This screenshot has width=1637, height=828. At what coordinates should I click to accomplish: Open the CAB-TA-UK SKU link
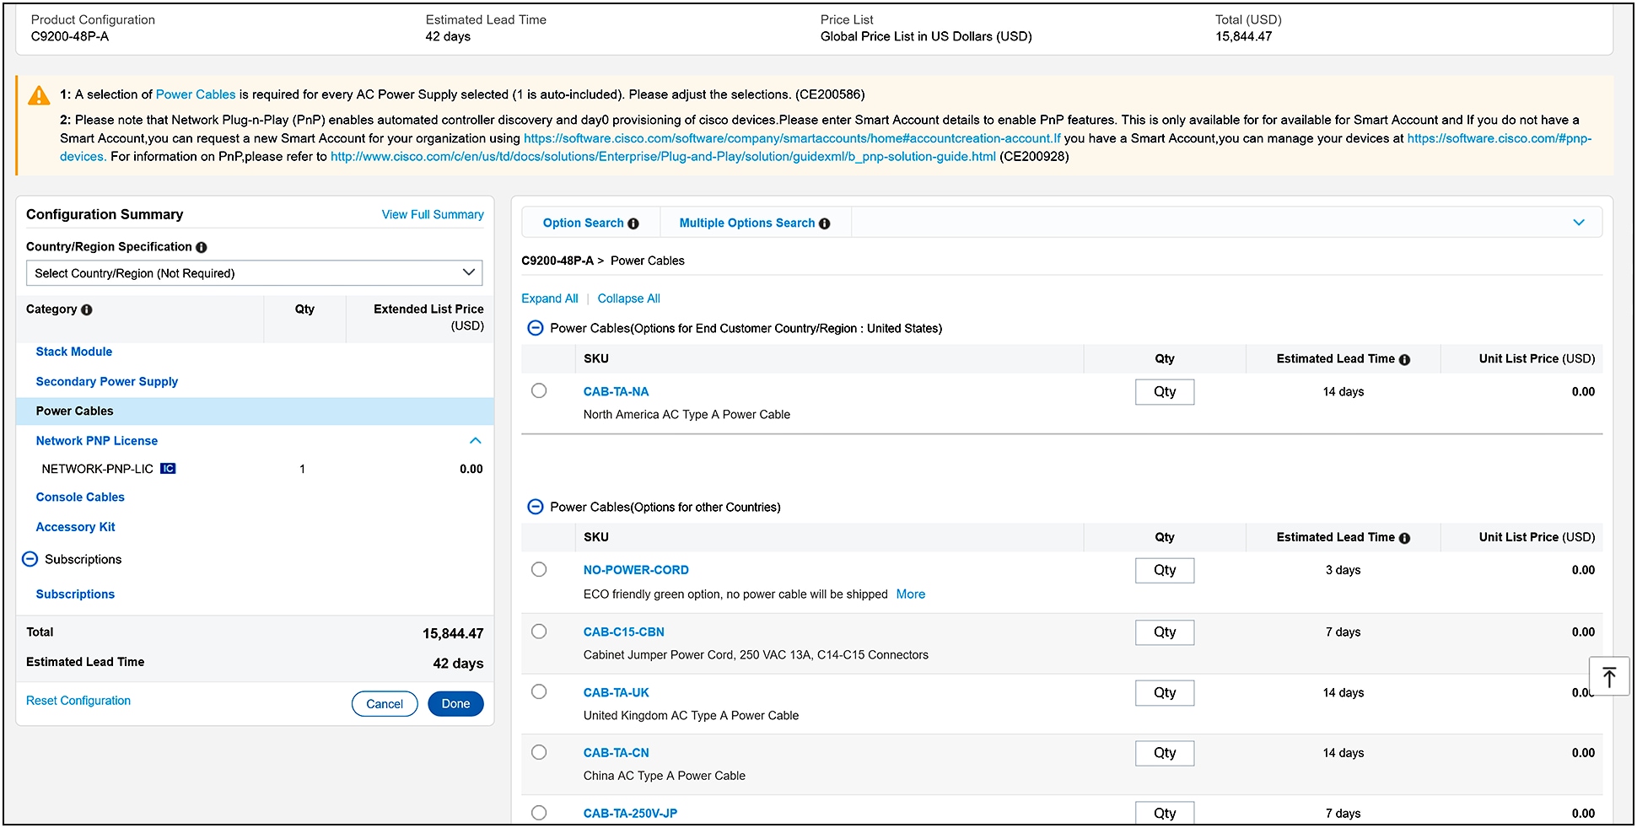(x=617, y=693)
